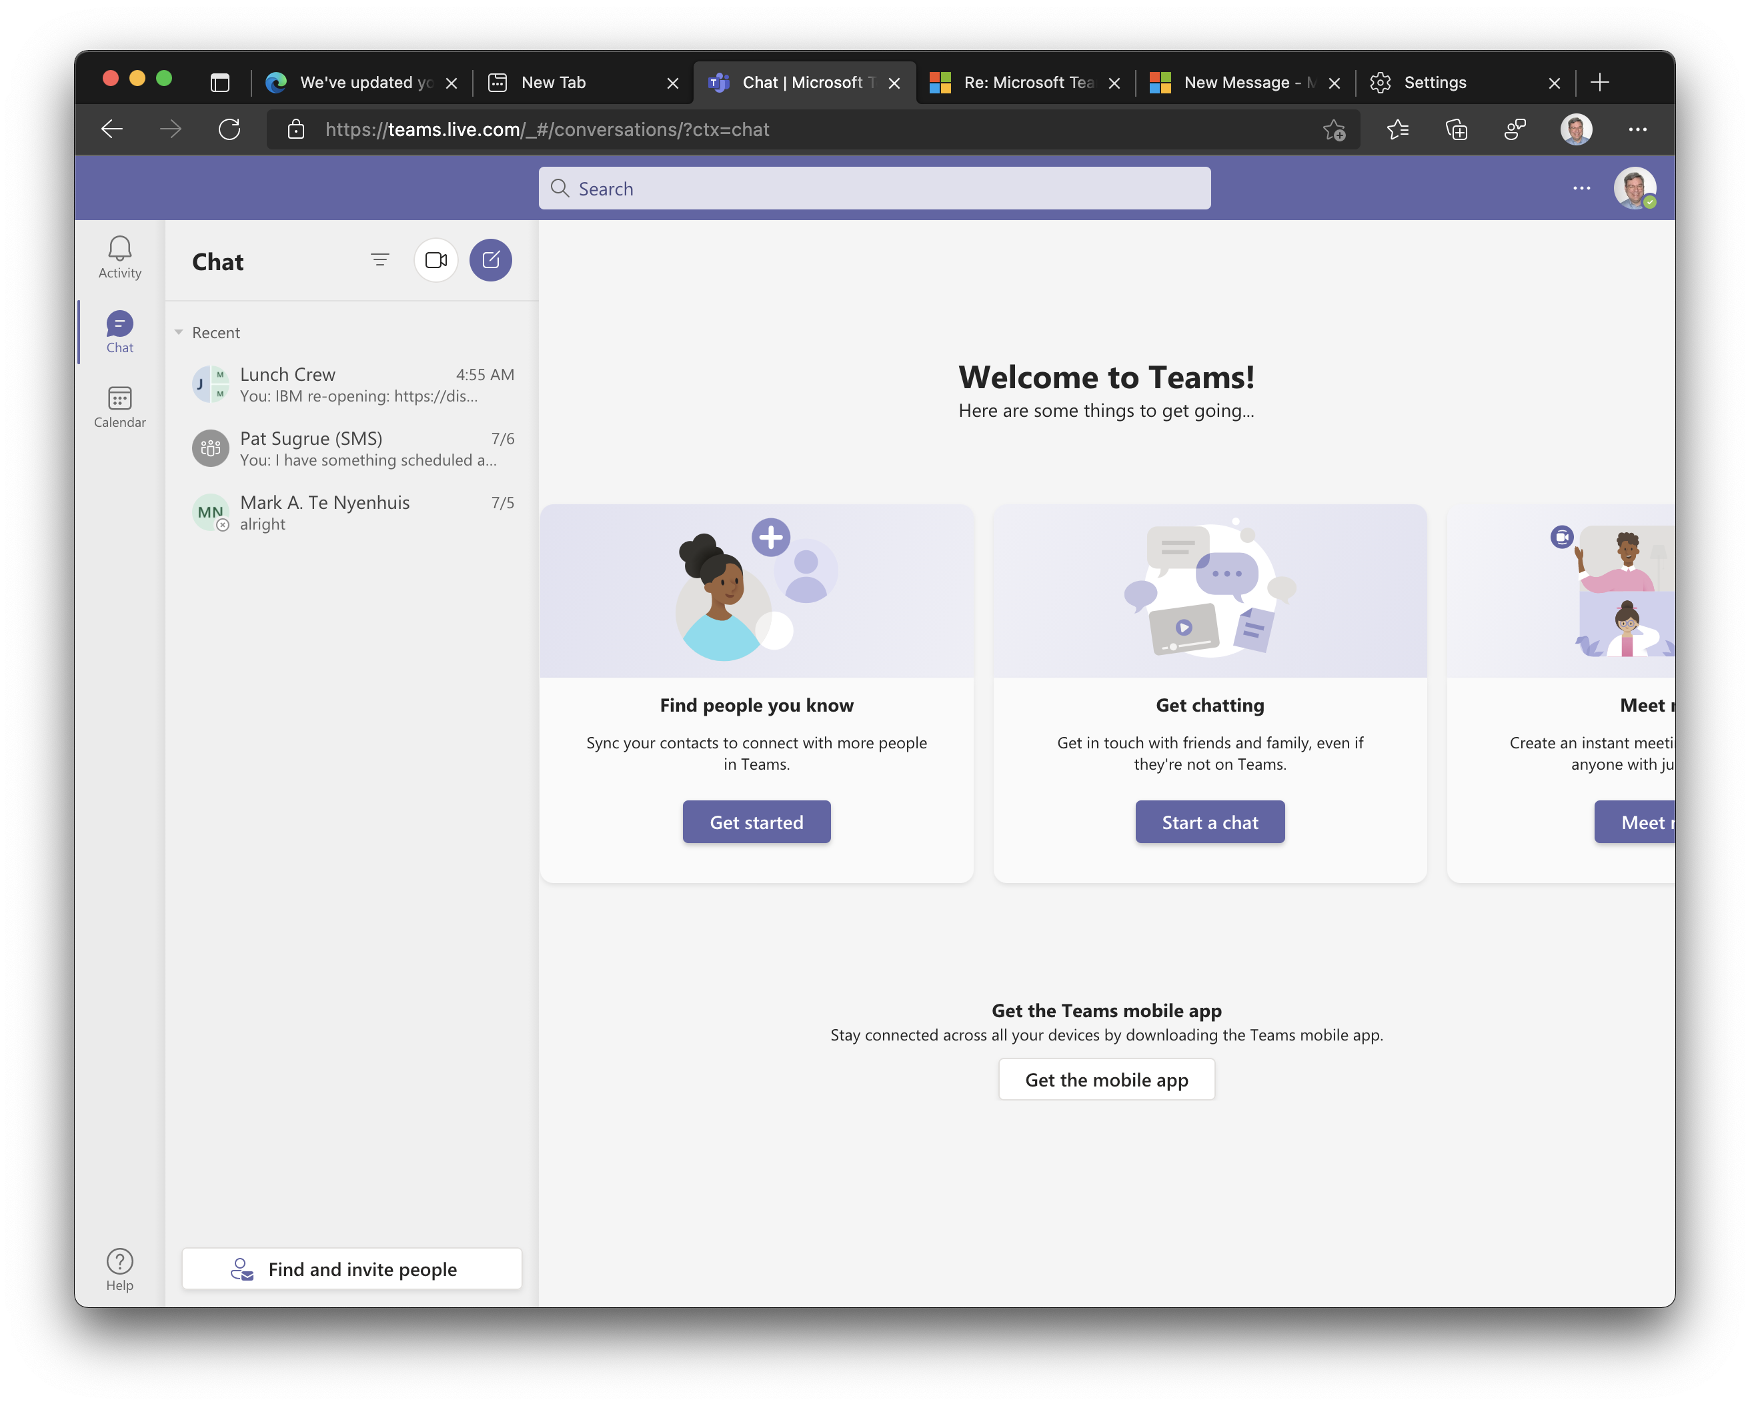Image resolution: width=1750 pixels, height=1406 pixels.
Task: Close the Re: Microsoft Tea tab
Action: pos(1114,83)
